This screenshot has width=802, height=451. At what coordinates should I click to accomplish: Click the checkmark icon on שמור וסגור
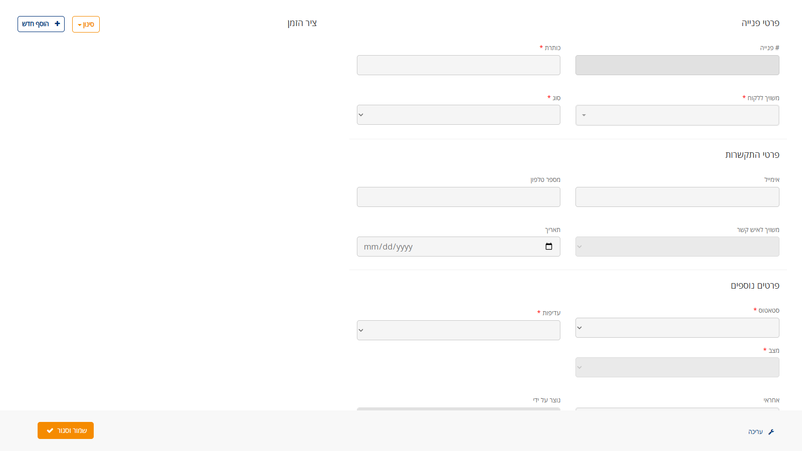coord(50,430)
